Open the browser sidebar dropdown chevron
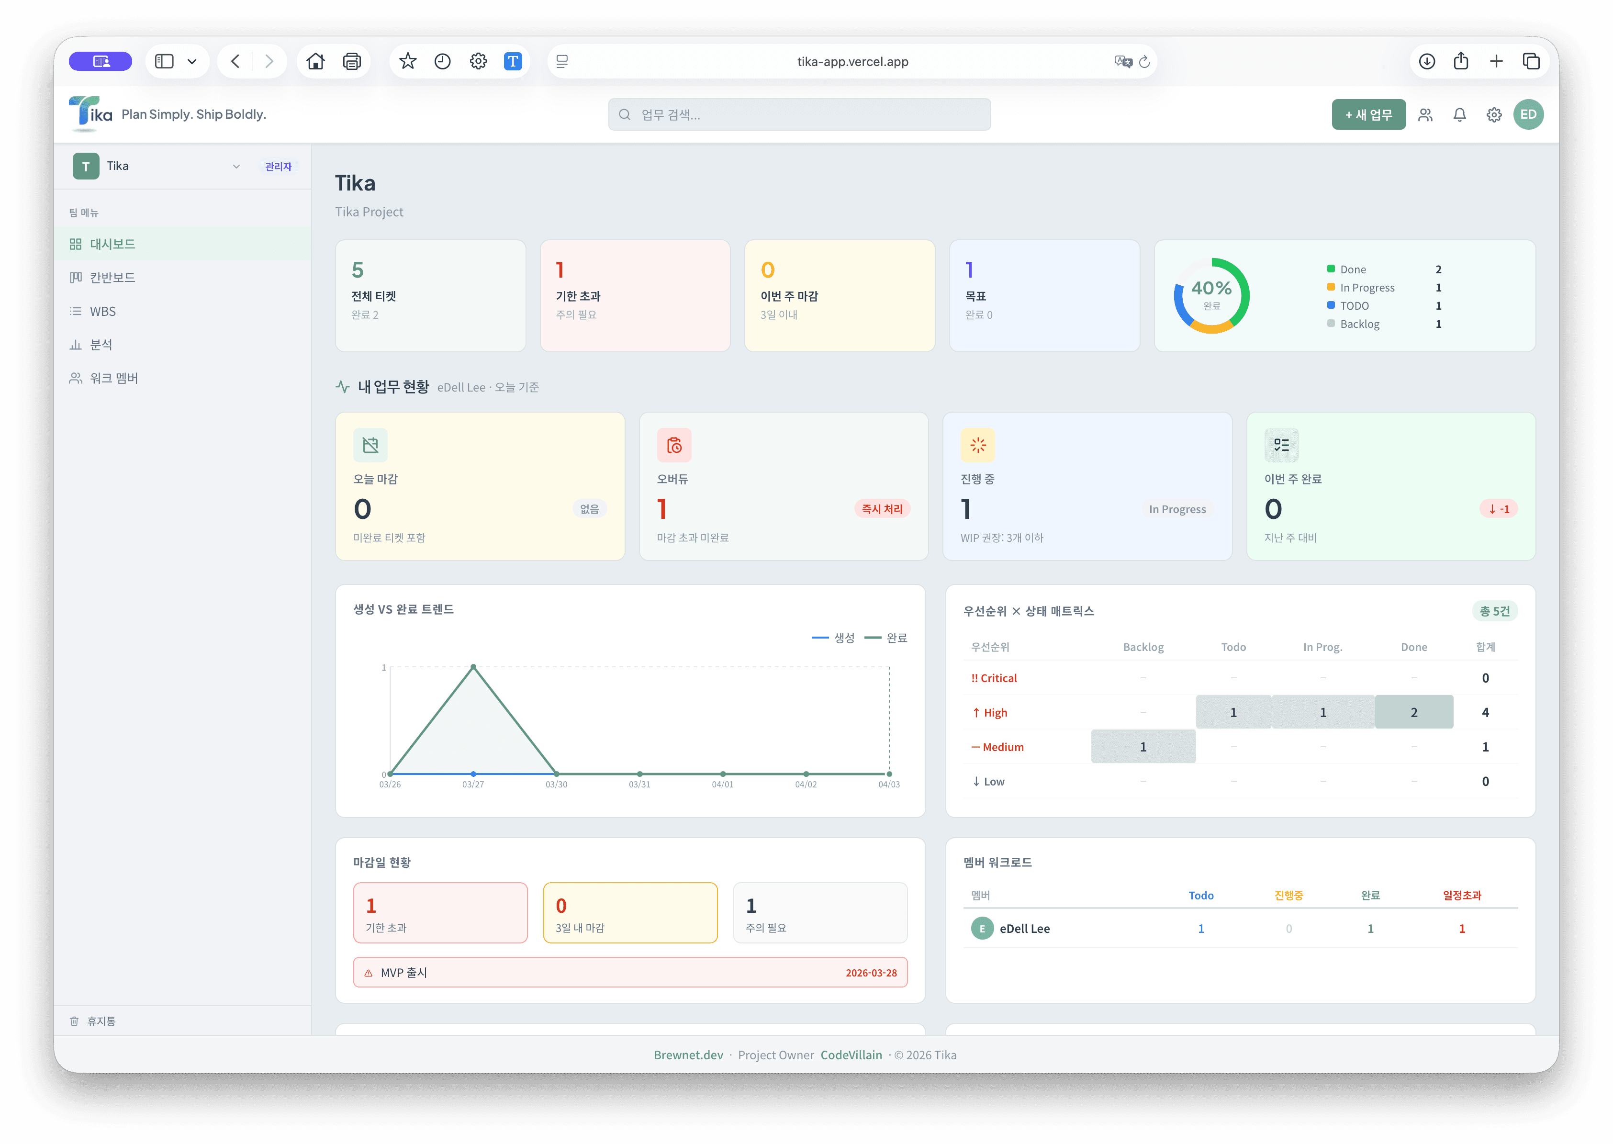Viewport: 1613px width, 1144px height. pos(191,61)
